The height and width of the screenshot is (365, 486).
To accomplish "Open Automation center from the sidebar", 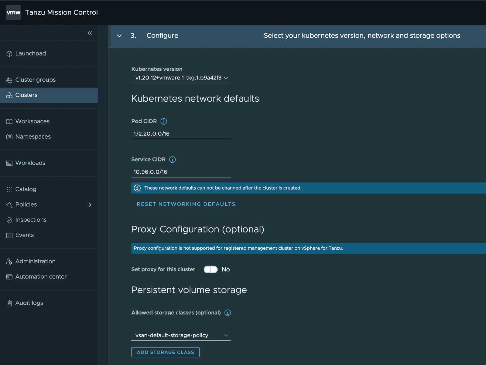I will [41, 276].
